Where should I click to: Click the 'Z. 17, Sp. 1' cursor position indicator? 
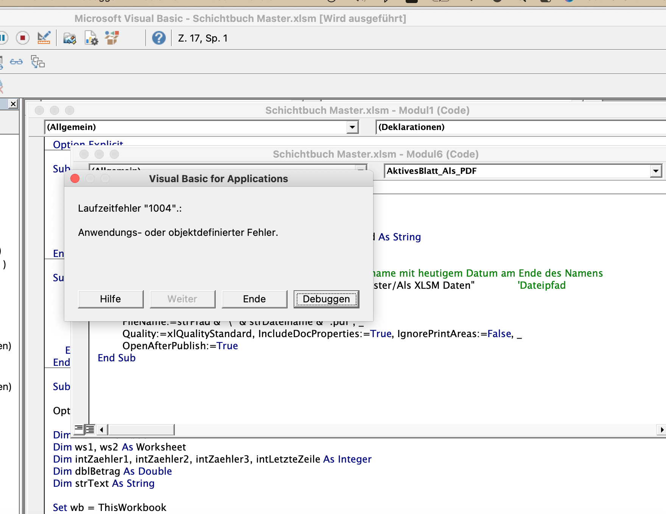click(x=203, y=38)
